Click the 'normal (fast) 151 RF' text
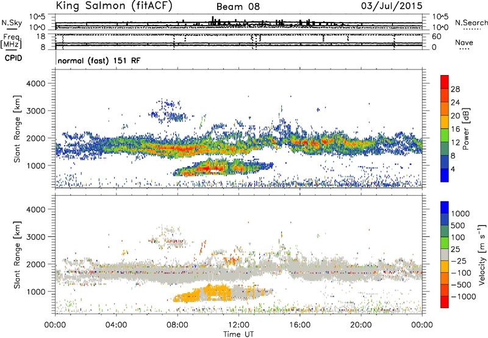The width and height of the screenshot is (488, 338). (x=99, y=60)
